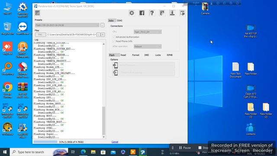277x156 pixels.
Task: Open the Itel WinRAR archive icon
Action: click(x=23, y=90)
